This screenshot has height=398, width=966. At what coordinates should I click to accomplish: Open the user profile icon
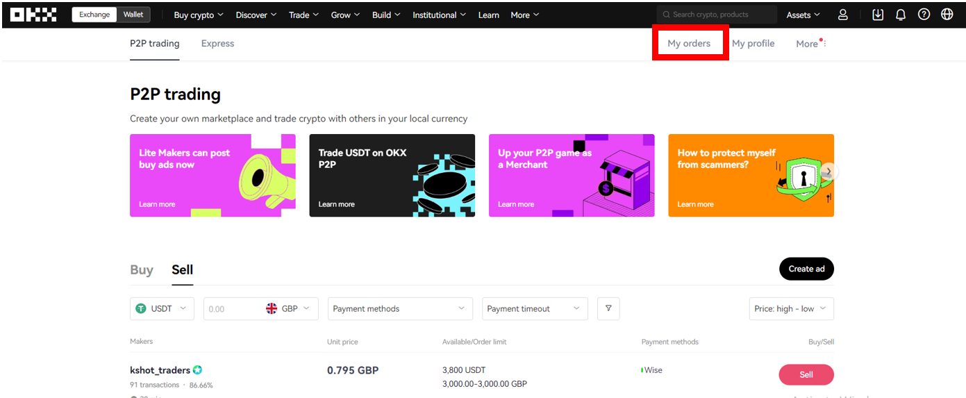pos(842,15)
